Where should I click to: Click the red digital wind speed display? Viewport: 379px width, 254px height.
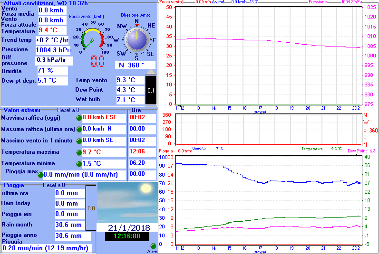[98, 61]
